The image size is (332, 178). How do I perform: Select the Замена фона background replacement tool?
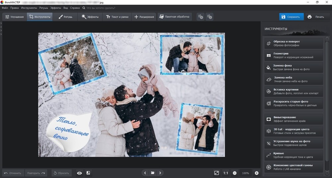click(293, 67)
